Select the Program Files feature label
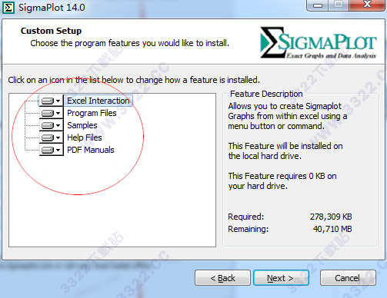 [92, 113]
